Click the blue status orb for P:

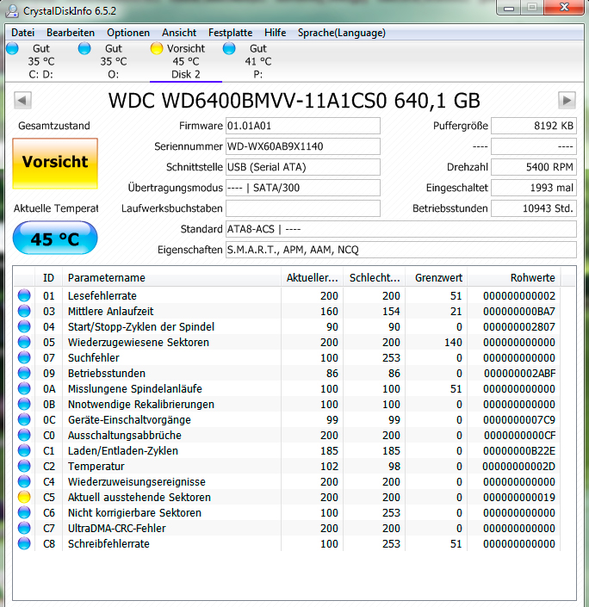coord(229,48)
